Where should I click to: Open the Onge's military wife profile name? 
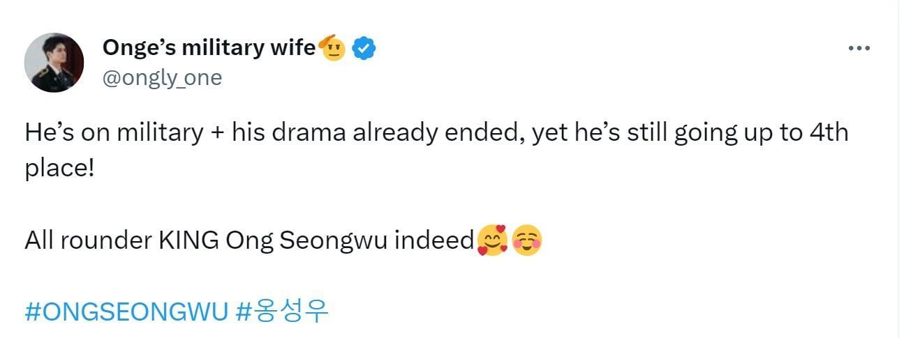point(209,48)
